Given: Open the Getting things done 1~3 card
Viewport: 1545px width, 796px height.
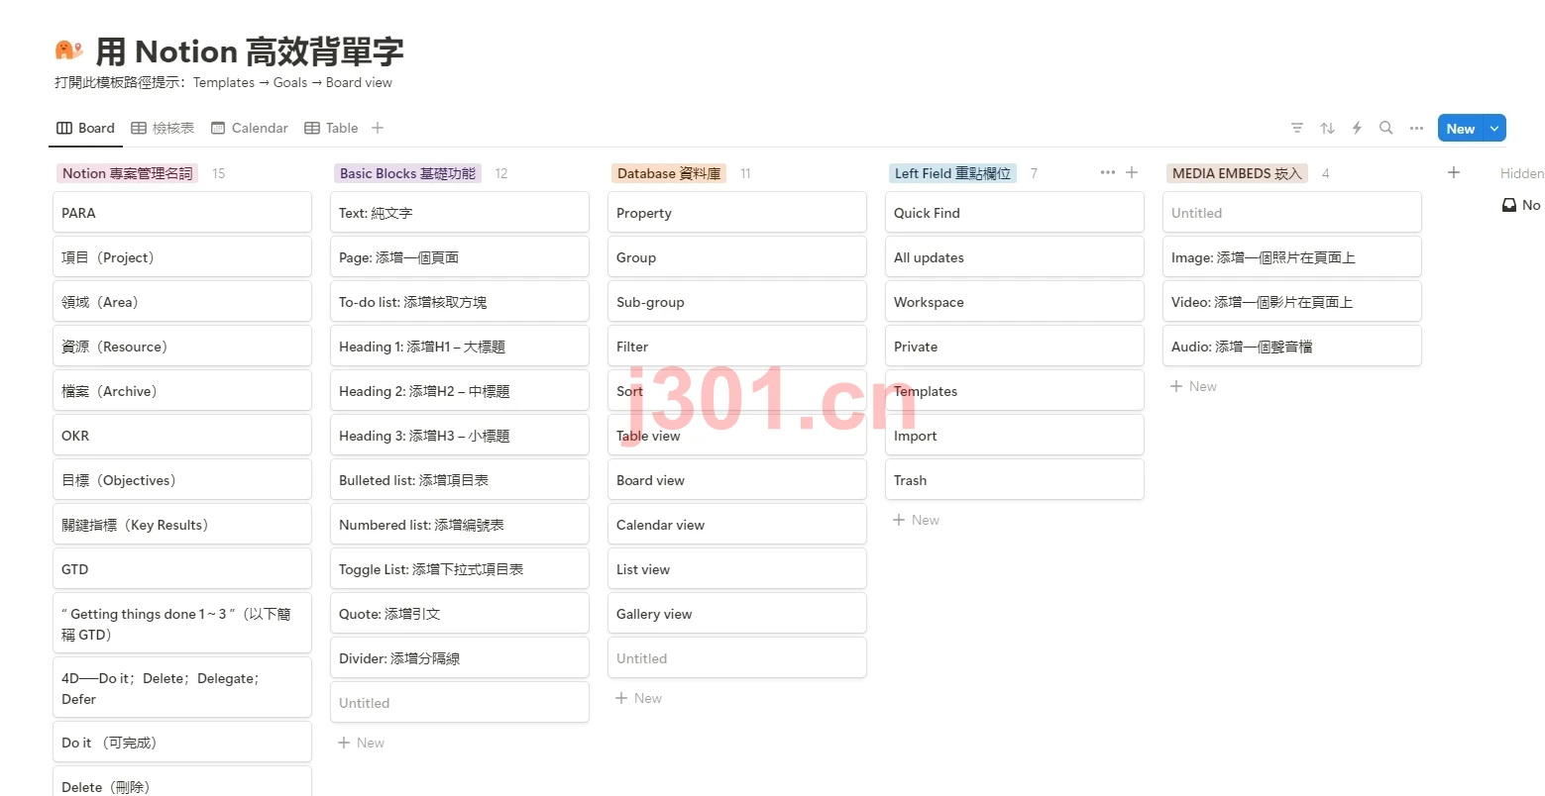Looking at the screenshot, I should point(182,624).
